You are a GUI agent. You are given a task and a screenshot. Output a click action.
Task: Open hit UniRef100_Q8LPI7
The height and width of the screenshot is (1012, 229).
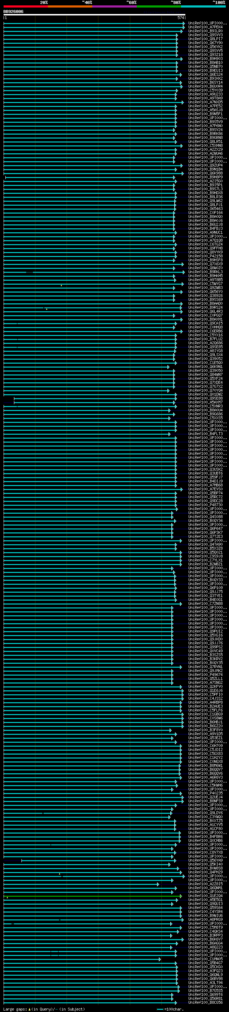click(x=205, y=39)
